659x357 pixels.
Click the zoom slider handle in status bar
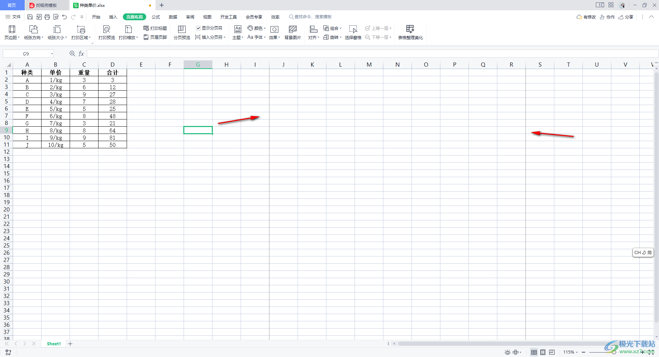point(614,352)
